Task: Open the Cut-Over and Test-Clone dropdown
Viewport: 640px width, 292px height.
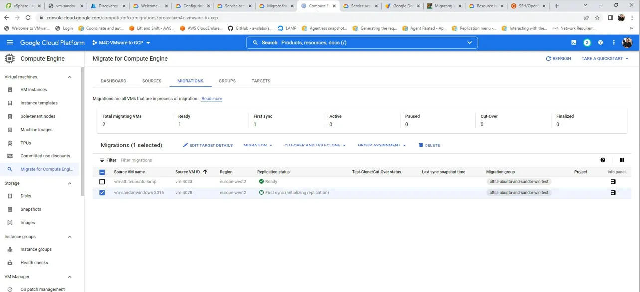Action: [x=315, y=145]
